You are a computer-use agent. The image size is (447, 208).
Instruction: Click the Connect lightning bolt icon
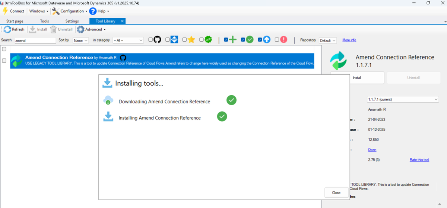pyautogui.click(x=5, y=11)
